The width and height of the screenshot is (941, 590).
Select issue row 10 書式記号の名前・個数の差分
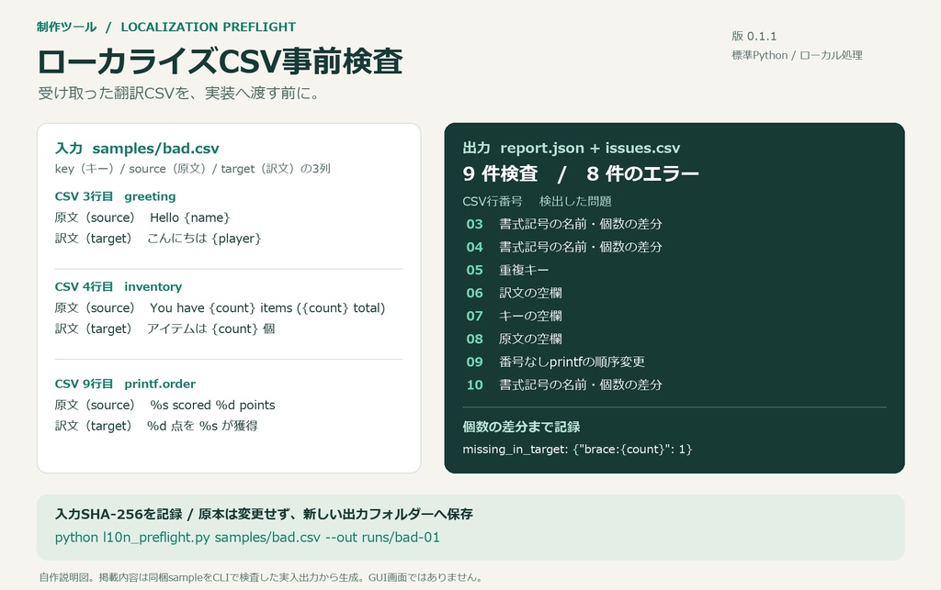pyautogui.click(x=564, y=384)
